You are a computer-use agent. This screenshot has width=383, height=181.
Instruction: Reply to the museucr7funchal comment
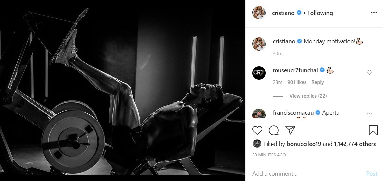(317, 82)
